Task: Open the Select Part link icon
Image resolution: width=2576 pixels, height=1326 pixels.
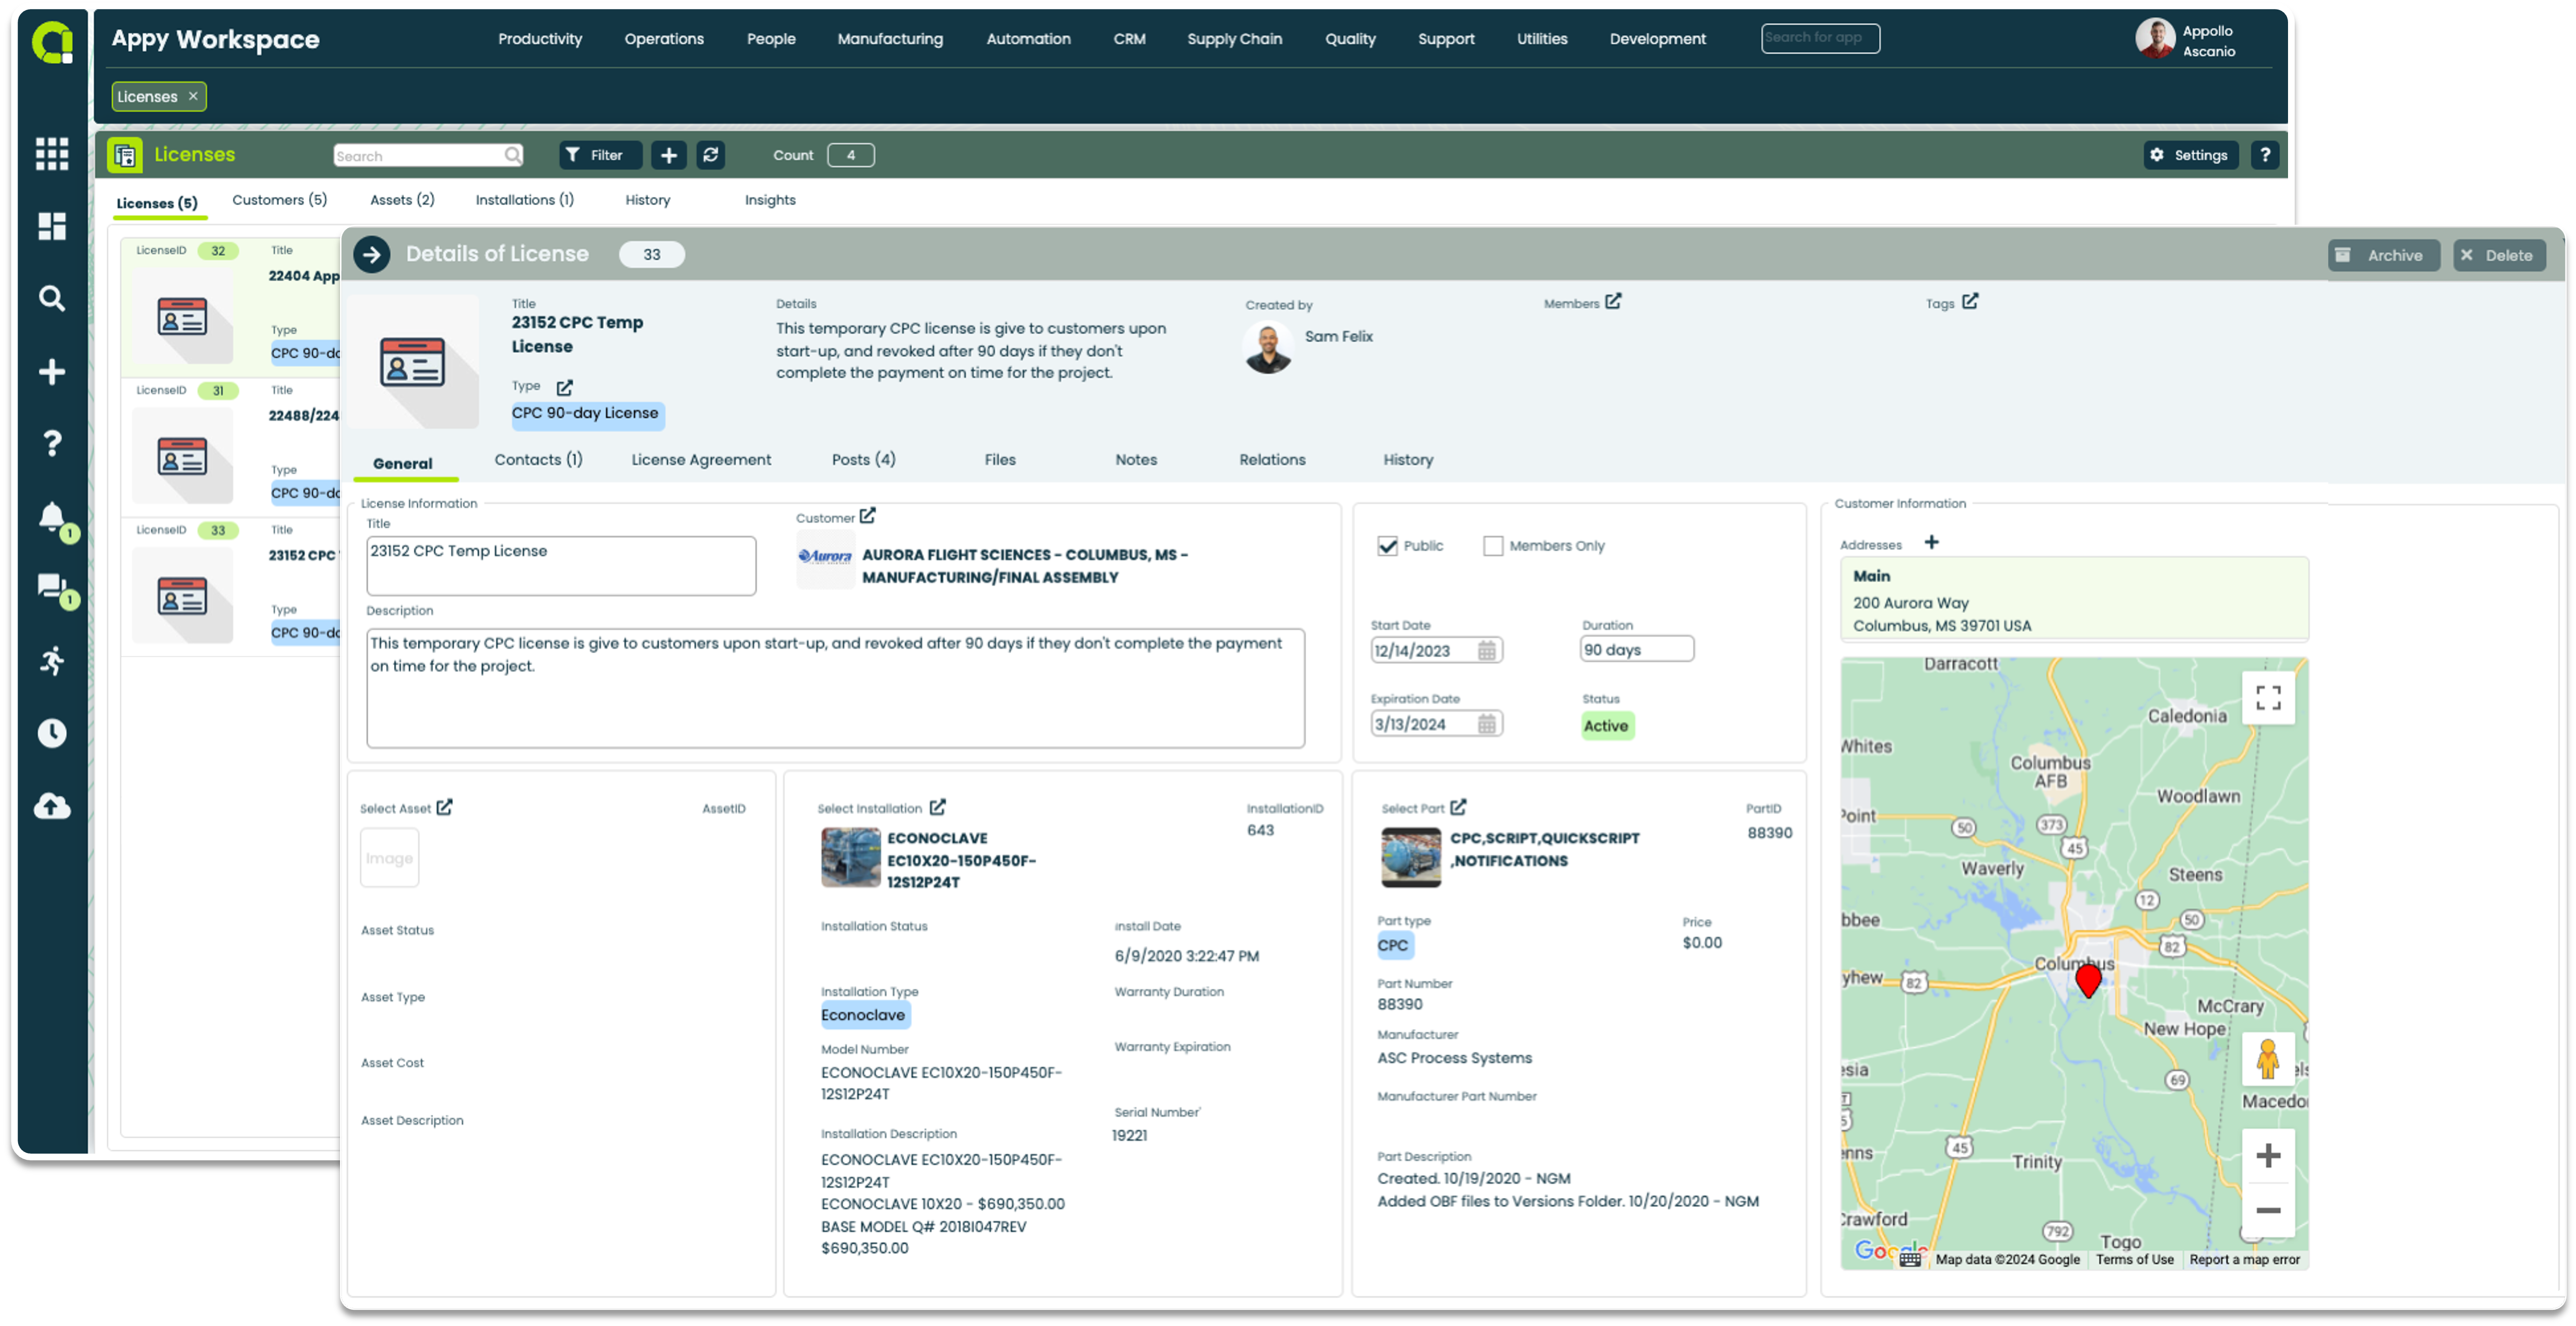Action: point(1458,807)
